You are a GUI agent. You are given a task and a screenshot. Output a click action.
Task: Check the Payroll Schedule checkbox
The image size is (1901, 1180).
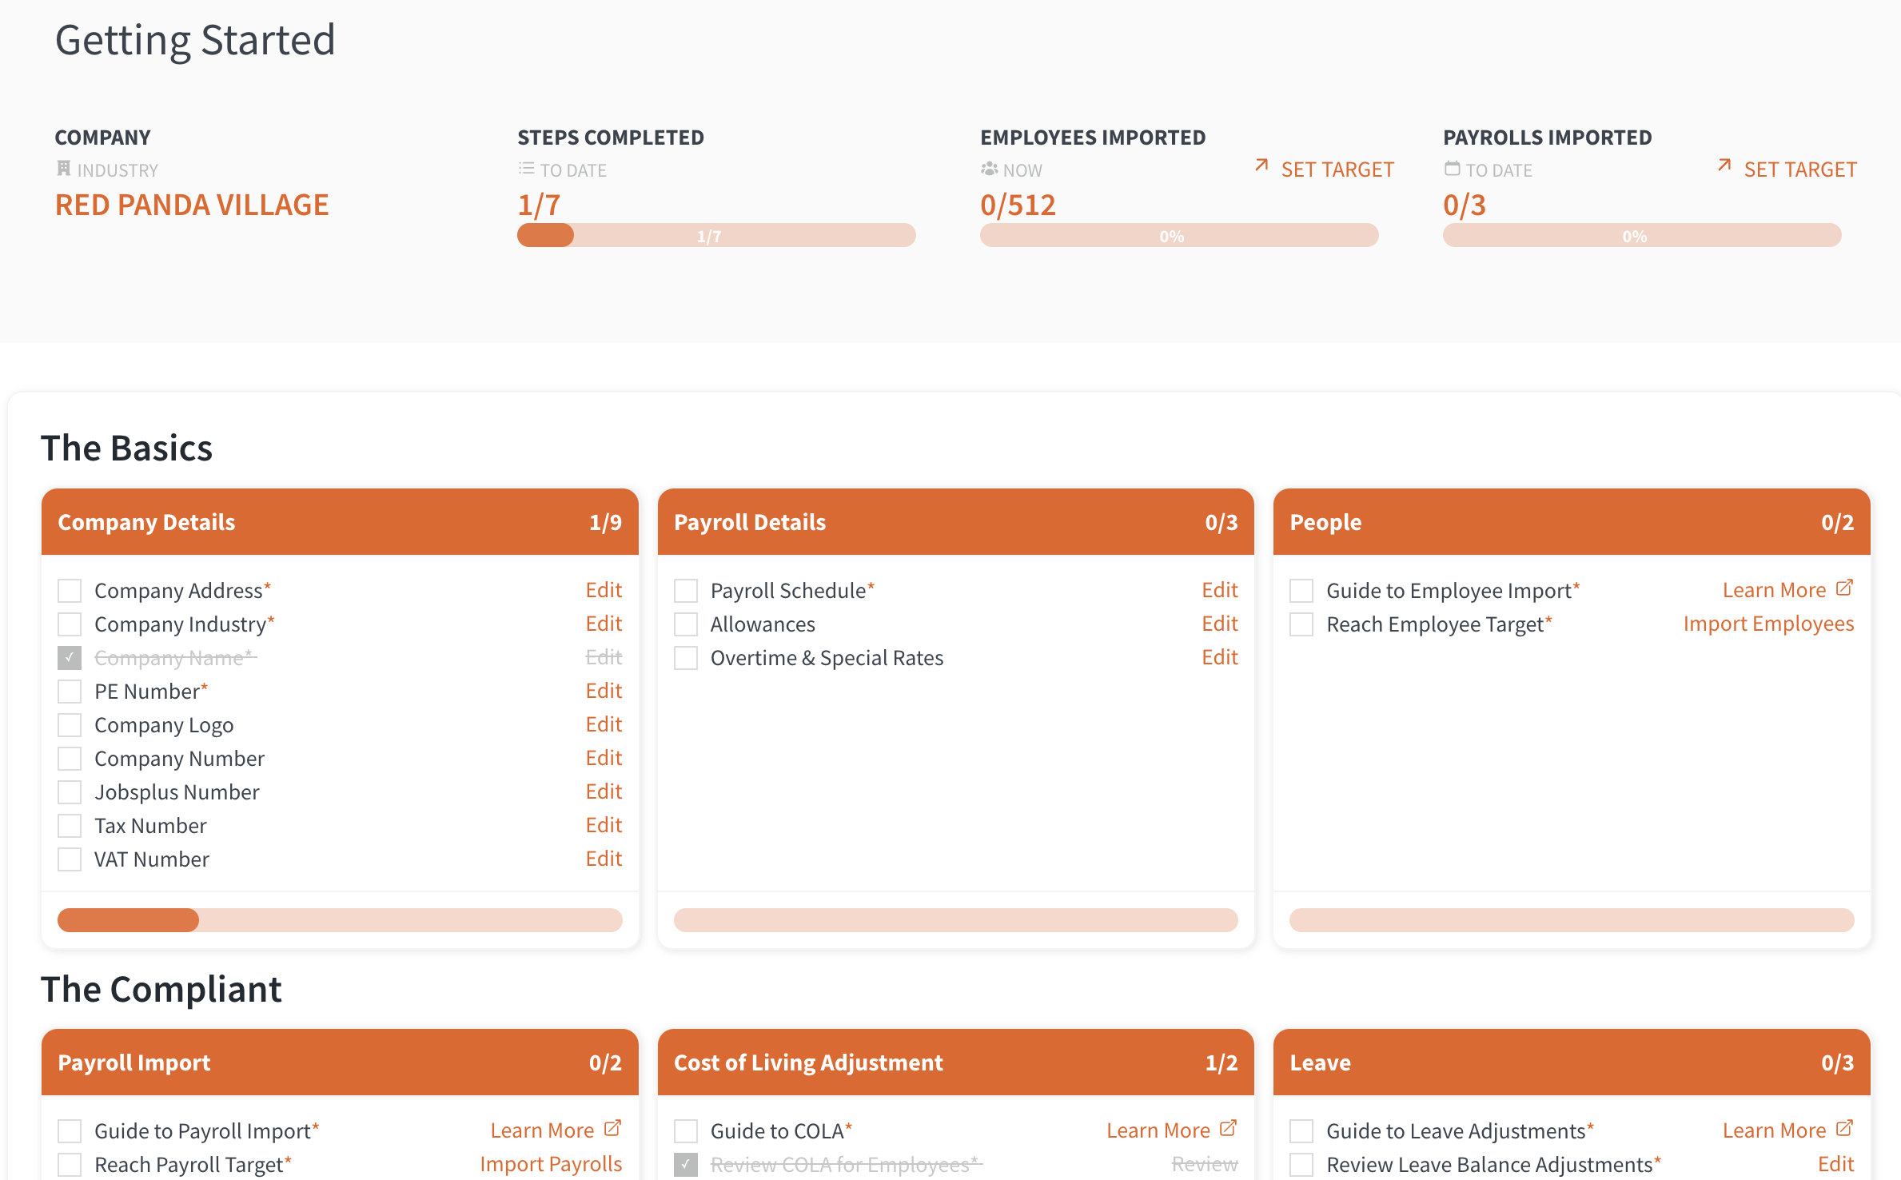(x=685, y=590)
